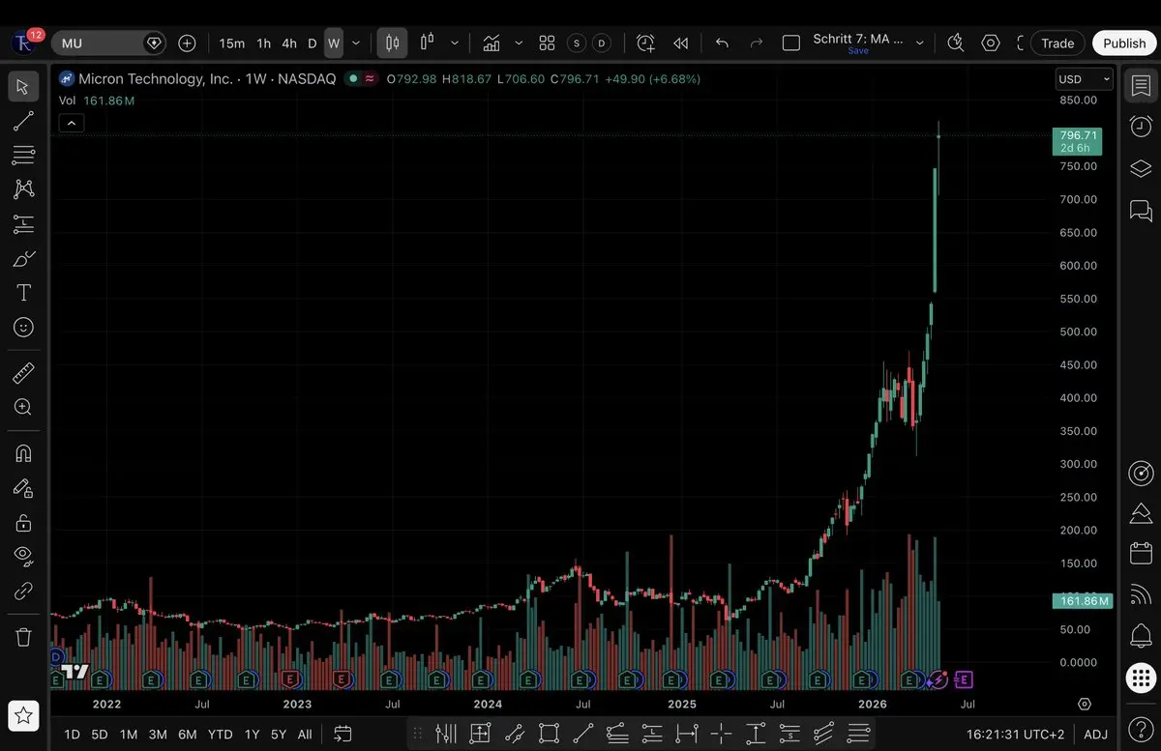The width and height of the screenshot is (1161, 751).
Task: Open the alerts clock panel
Action: pos(1141,127)
